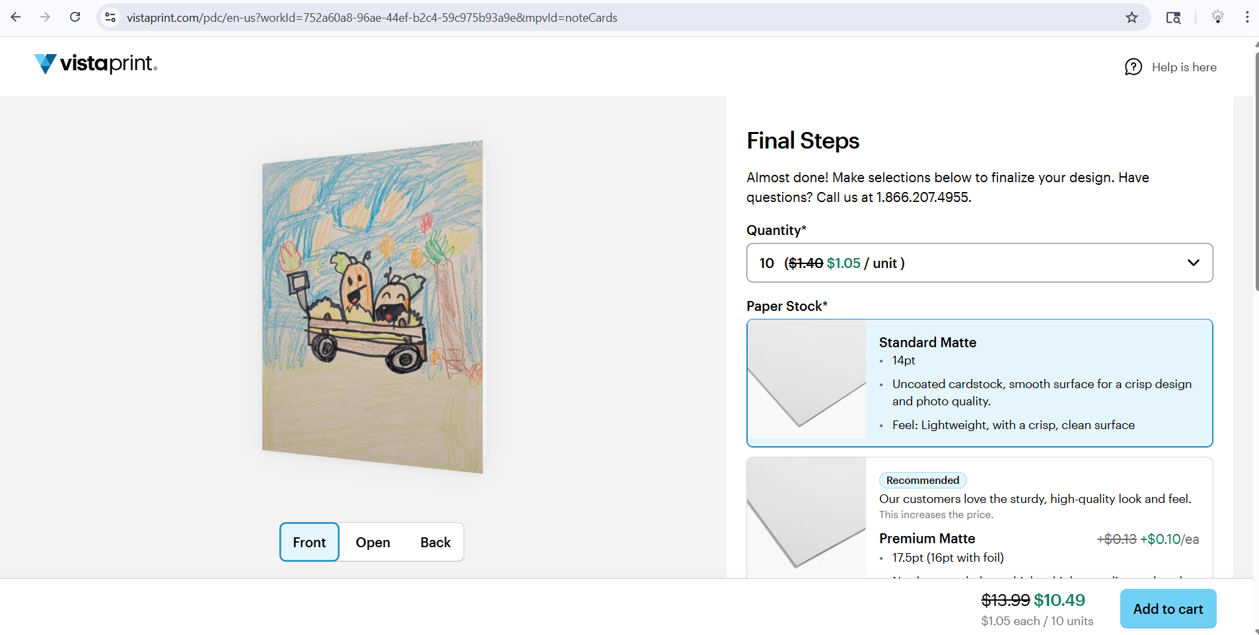Click the Add to cart button
Viewport: 1259px width, 635px height.
1167,609
